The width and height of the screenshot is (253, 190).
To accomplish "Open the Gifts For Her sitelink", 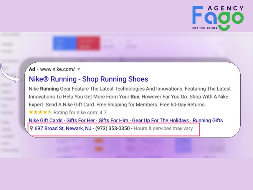I will tap(81, 120).
